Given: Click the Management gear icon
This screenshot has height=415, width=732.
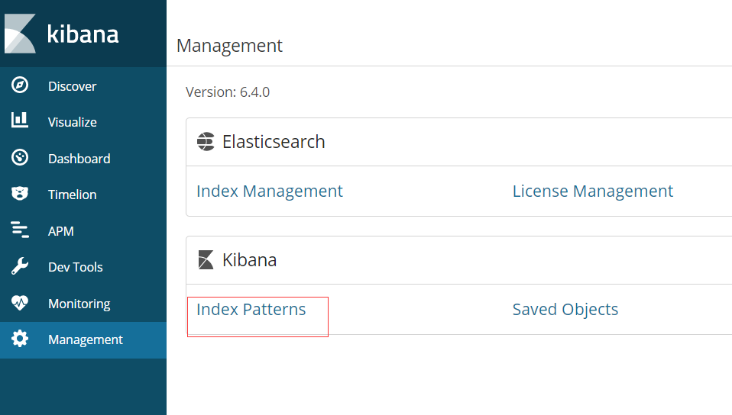Looking at the screenshot, I should point(20,339).
